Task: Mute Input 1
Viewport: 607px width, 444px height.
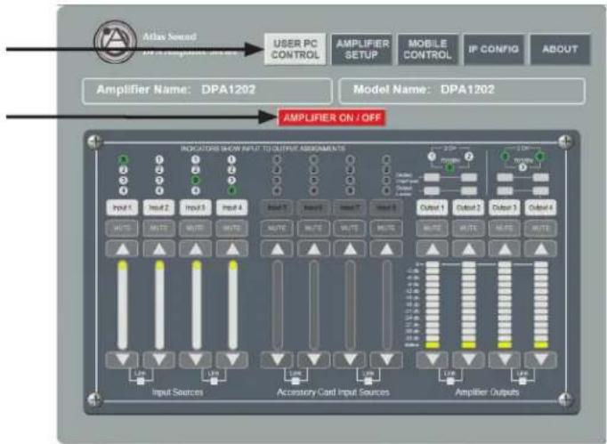Action: coord(122,229)
